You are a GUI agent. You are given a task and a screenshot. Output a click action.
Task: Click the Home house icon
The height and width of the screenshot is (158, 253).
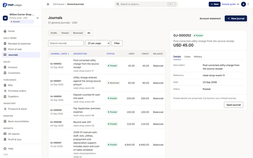point(5,31)
